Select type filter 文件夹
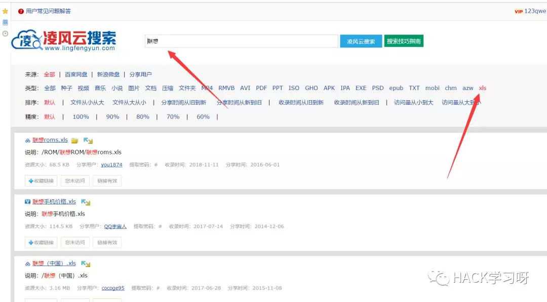This screenshot has height=302, width=547. tap(187, 88)
